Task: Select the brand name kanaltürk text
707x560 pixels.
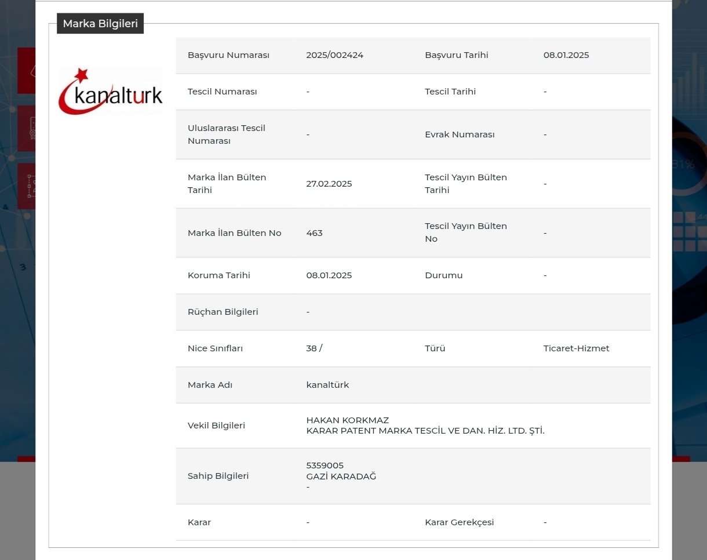Action: [x=327, y=385]
